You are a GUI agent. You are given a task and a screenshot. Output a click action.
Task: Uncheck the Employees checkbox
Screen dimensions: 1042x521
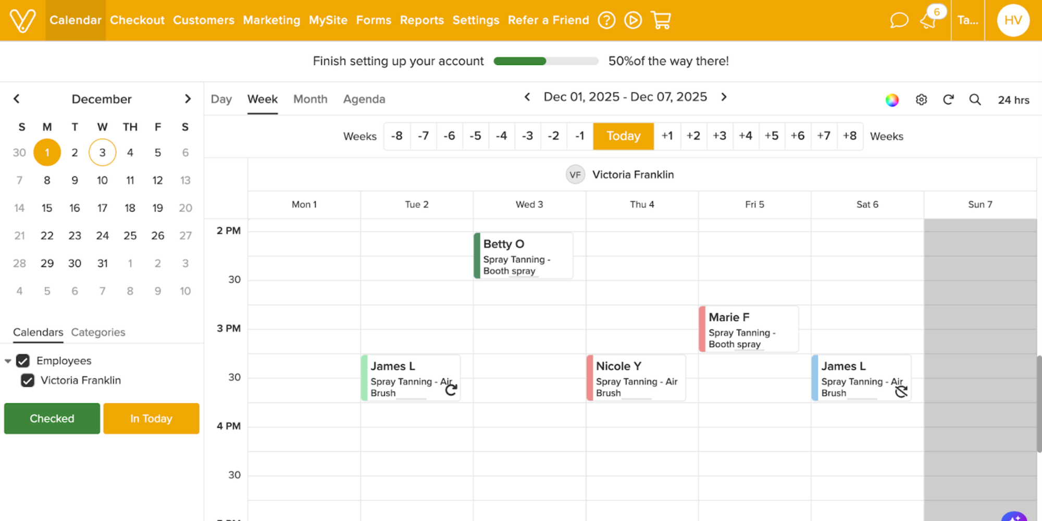(x=23, y=361)
